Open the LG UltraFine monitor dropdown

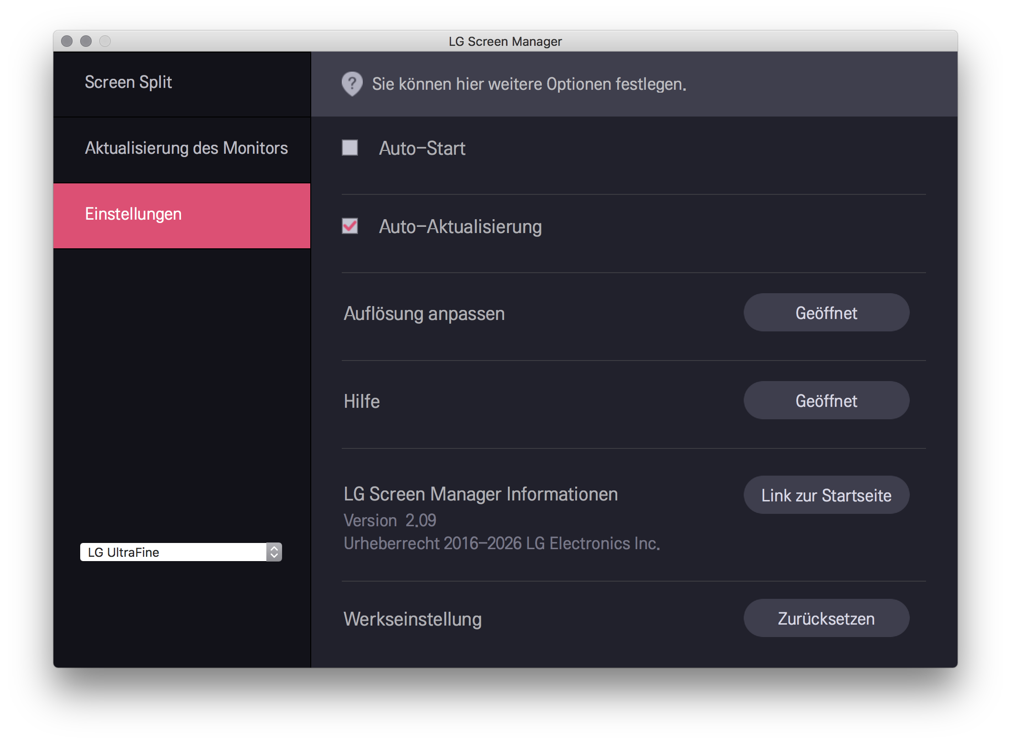click(x=174, y=552)
